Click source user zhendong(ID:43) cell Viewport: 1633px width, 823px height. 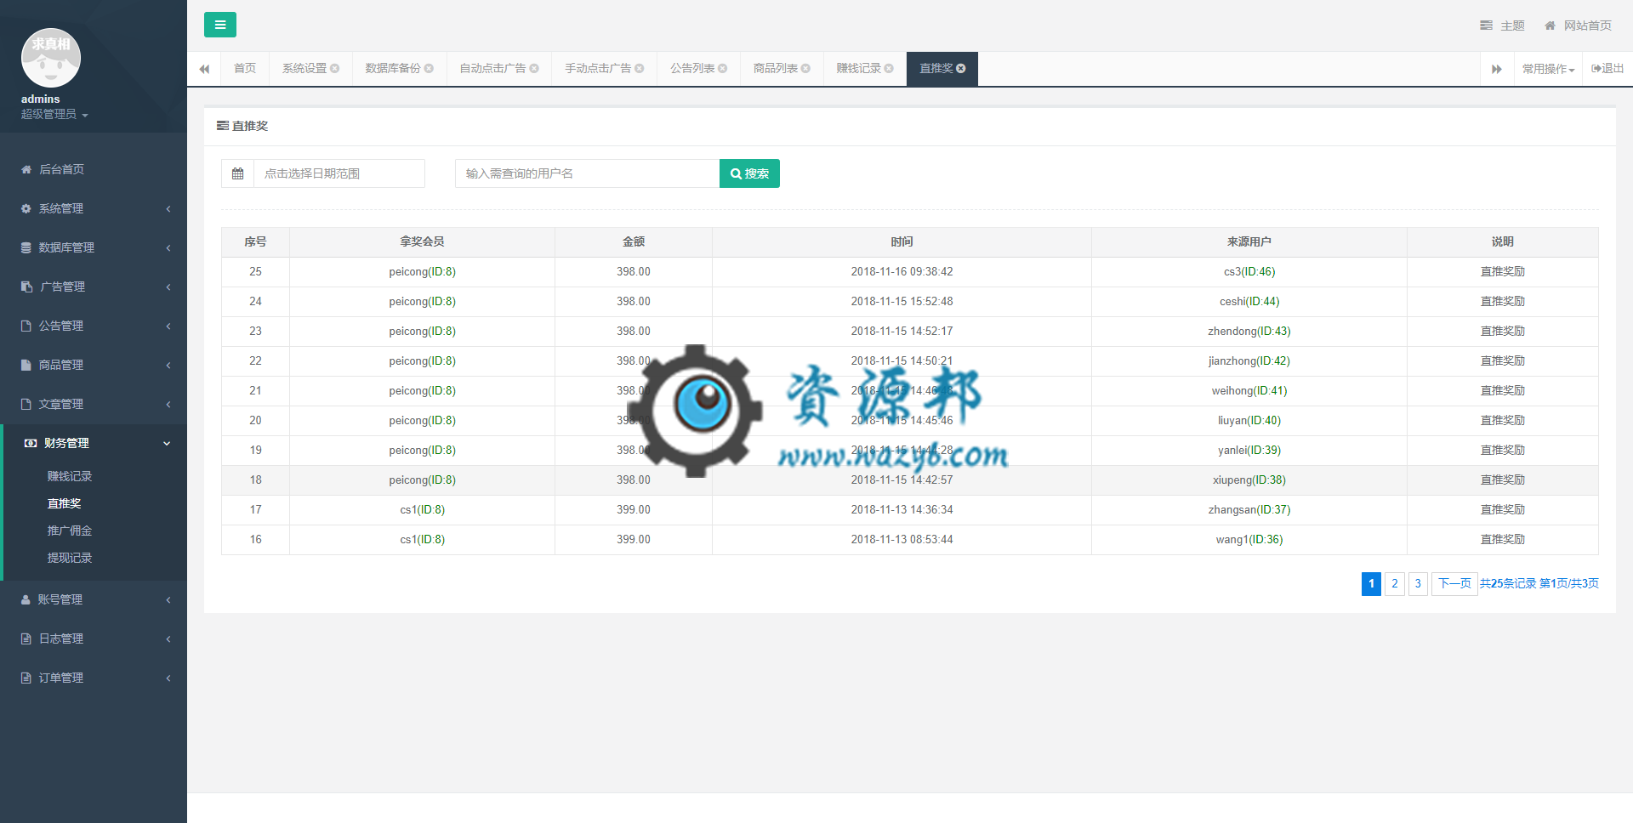click(1249, 332)
